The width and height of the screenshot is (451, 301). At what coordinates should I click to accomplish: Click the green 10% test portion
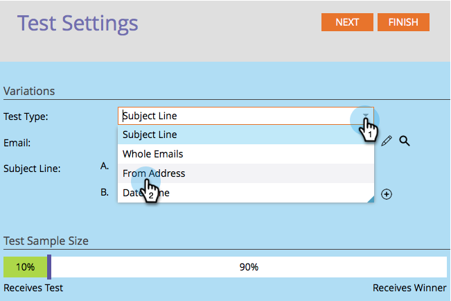(x=25, y=267)
